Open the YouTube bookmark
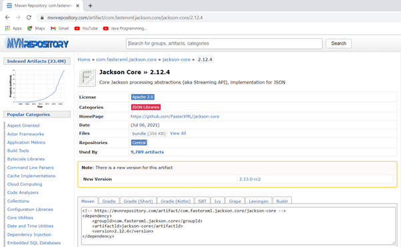This screenshot has width=401, height=247. point(86,28)
